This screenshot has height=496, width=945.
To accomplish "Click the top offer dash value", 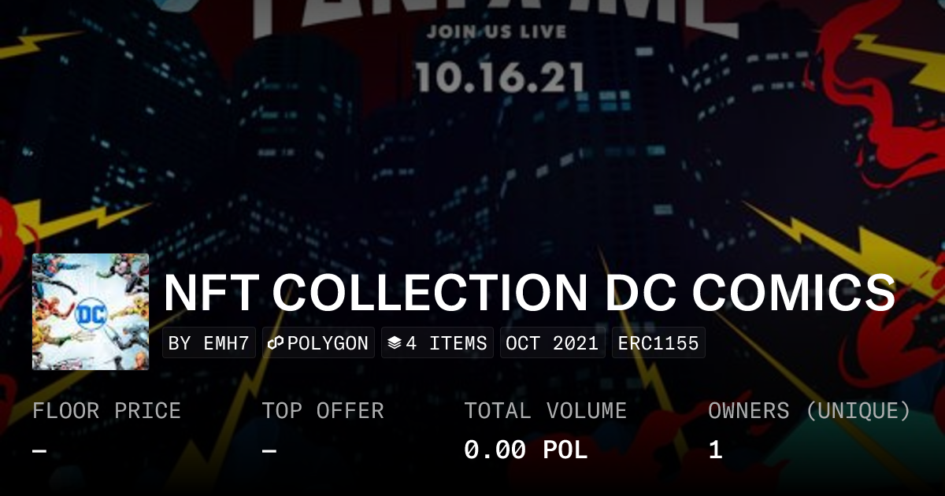I will 269,451.
